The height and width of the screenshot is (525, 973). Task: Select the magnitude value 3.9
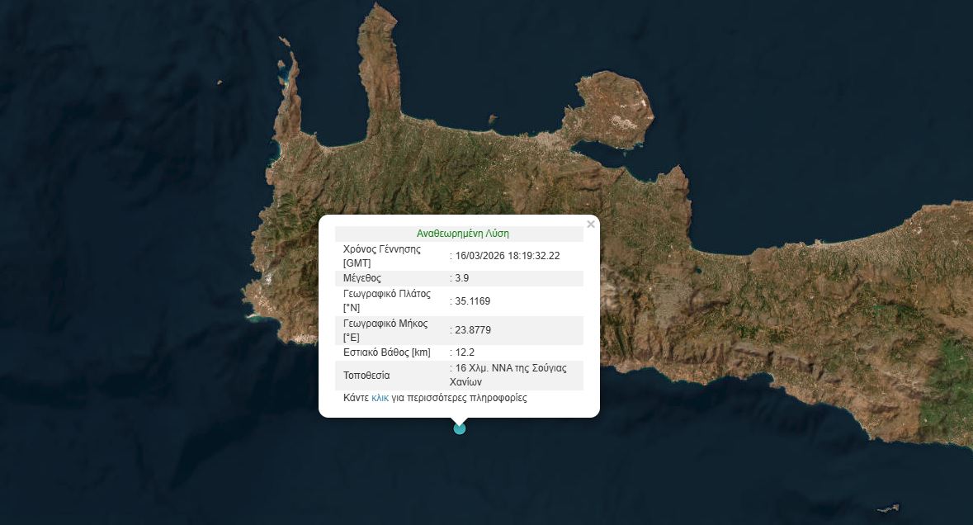coord(462,278)
